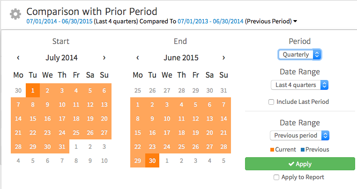Screen dimensions: 357x189
Task: Go to next month in Start calendar
Action: pyautogui.click(x=104, y=58)
